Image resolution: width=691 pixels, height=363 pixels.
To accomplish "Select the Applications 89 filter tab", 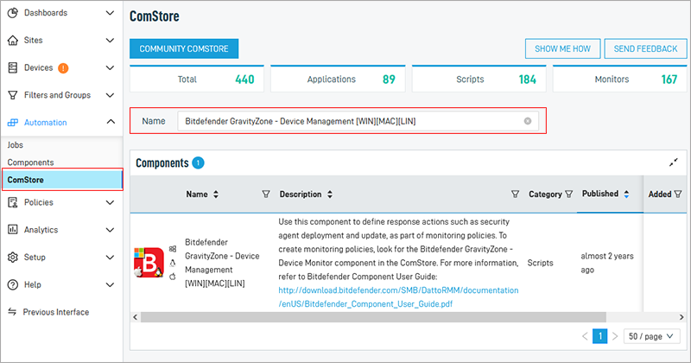I will pyautogui.click(x=338, y=79).
